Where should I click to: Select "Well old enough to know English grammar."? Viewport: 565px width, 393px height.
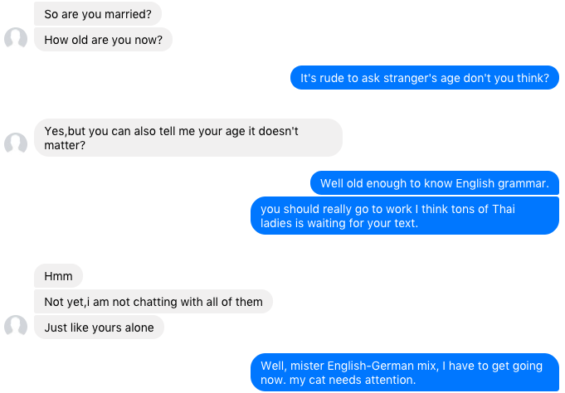(434, 183)
